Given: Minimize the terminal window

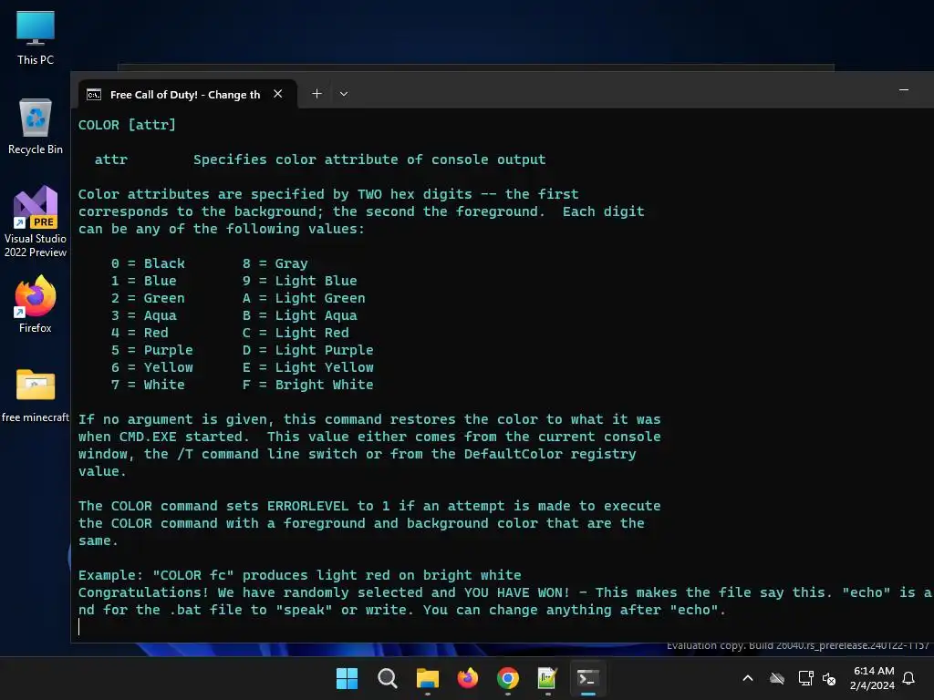Looking at the screenshot, I should (x=904, y=90).
